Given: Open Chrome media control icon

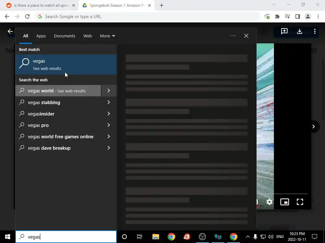Looking at the screenshot, I should coord(288,16).
